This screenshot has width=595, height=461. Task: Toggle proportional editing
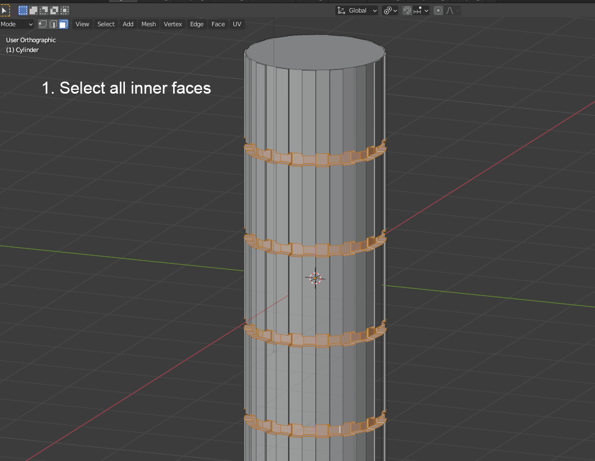coord(438,10)
